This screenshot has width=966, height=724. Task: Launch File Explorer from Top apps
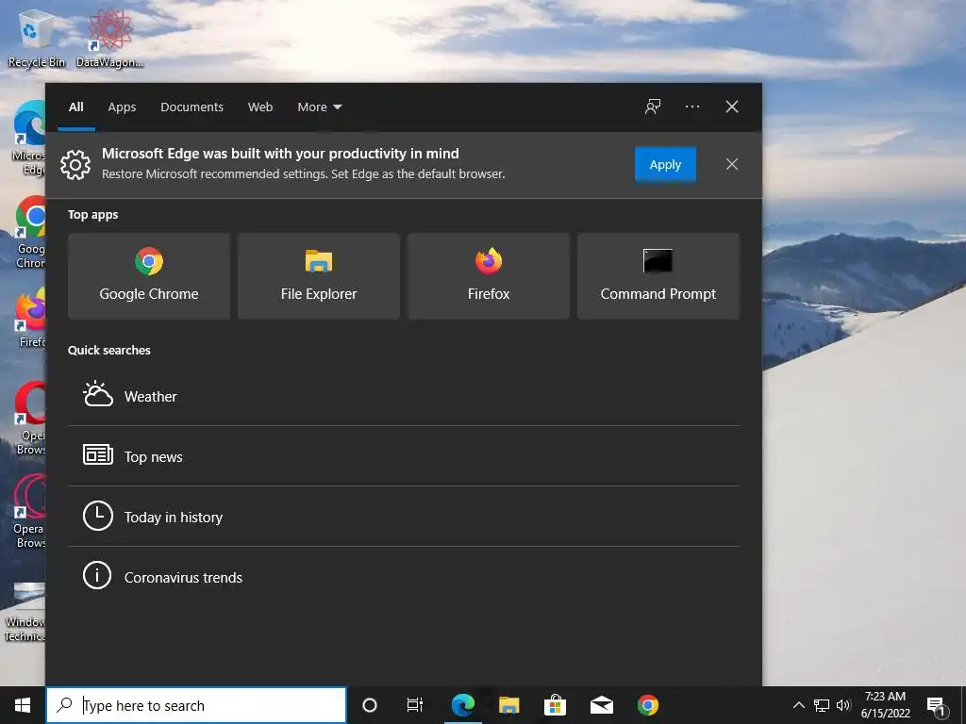point(319,276)
